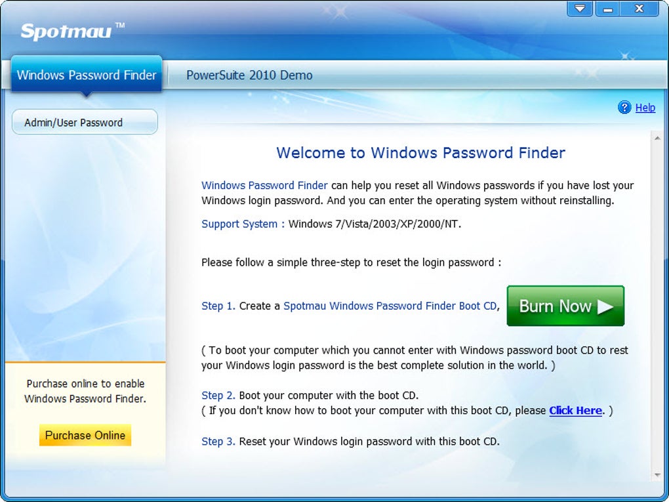Start burning with the Burn Now button

point(565,306)
